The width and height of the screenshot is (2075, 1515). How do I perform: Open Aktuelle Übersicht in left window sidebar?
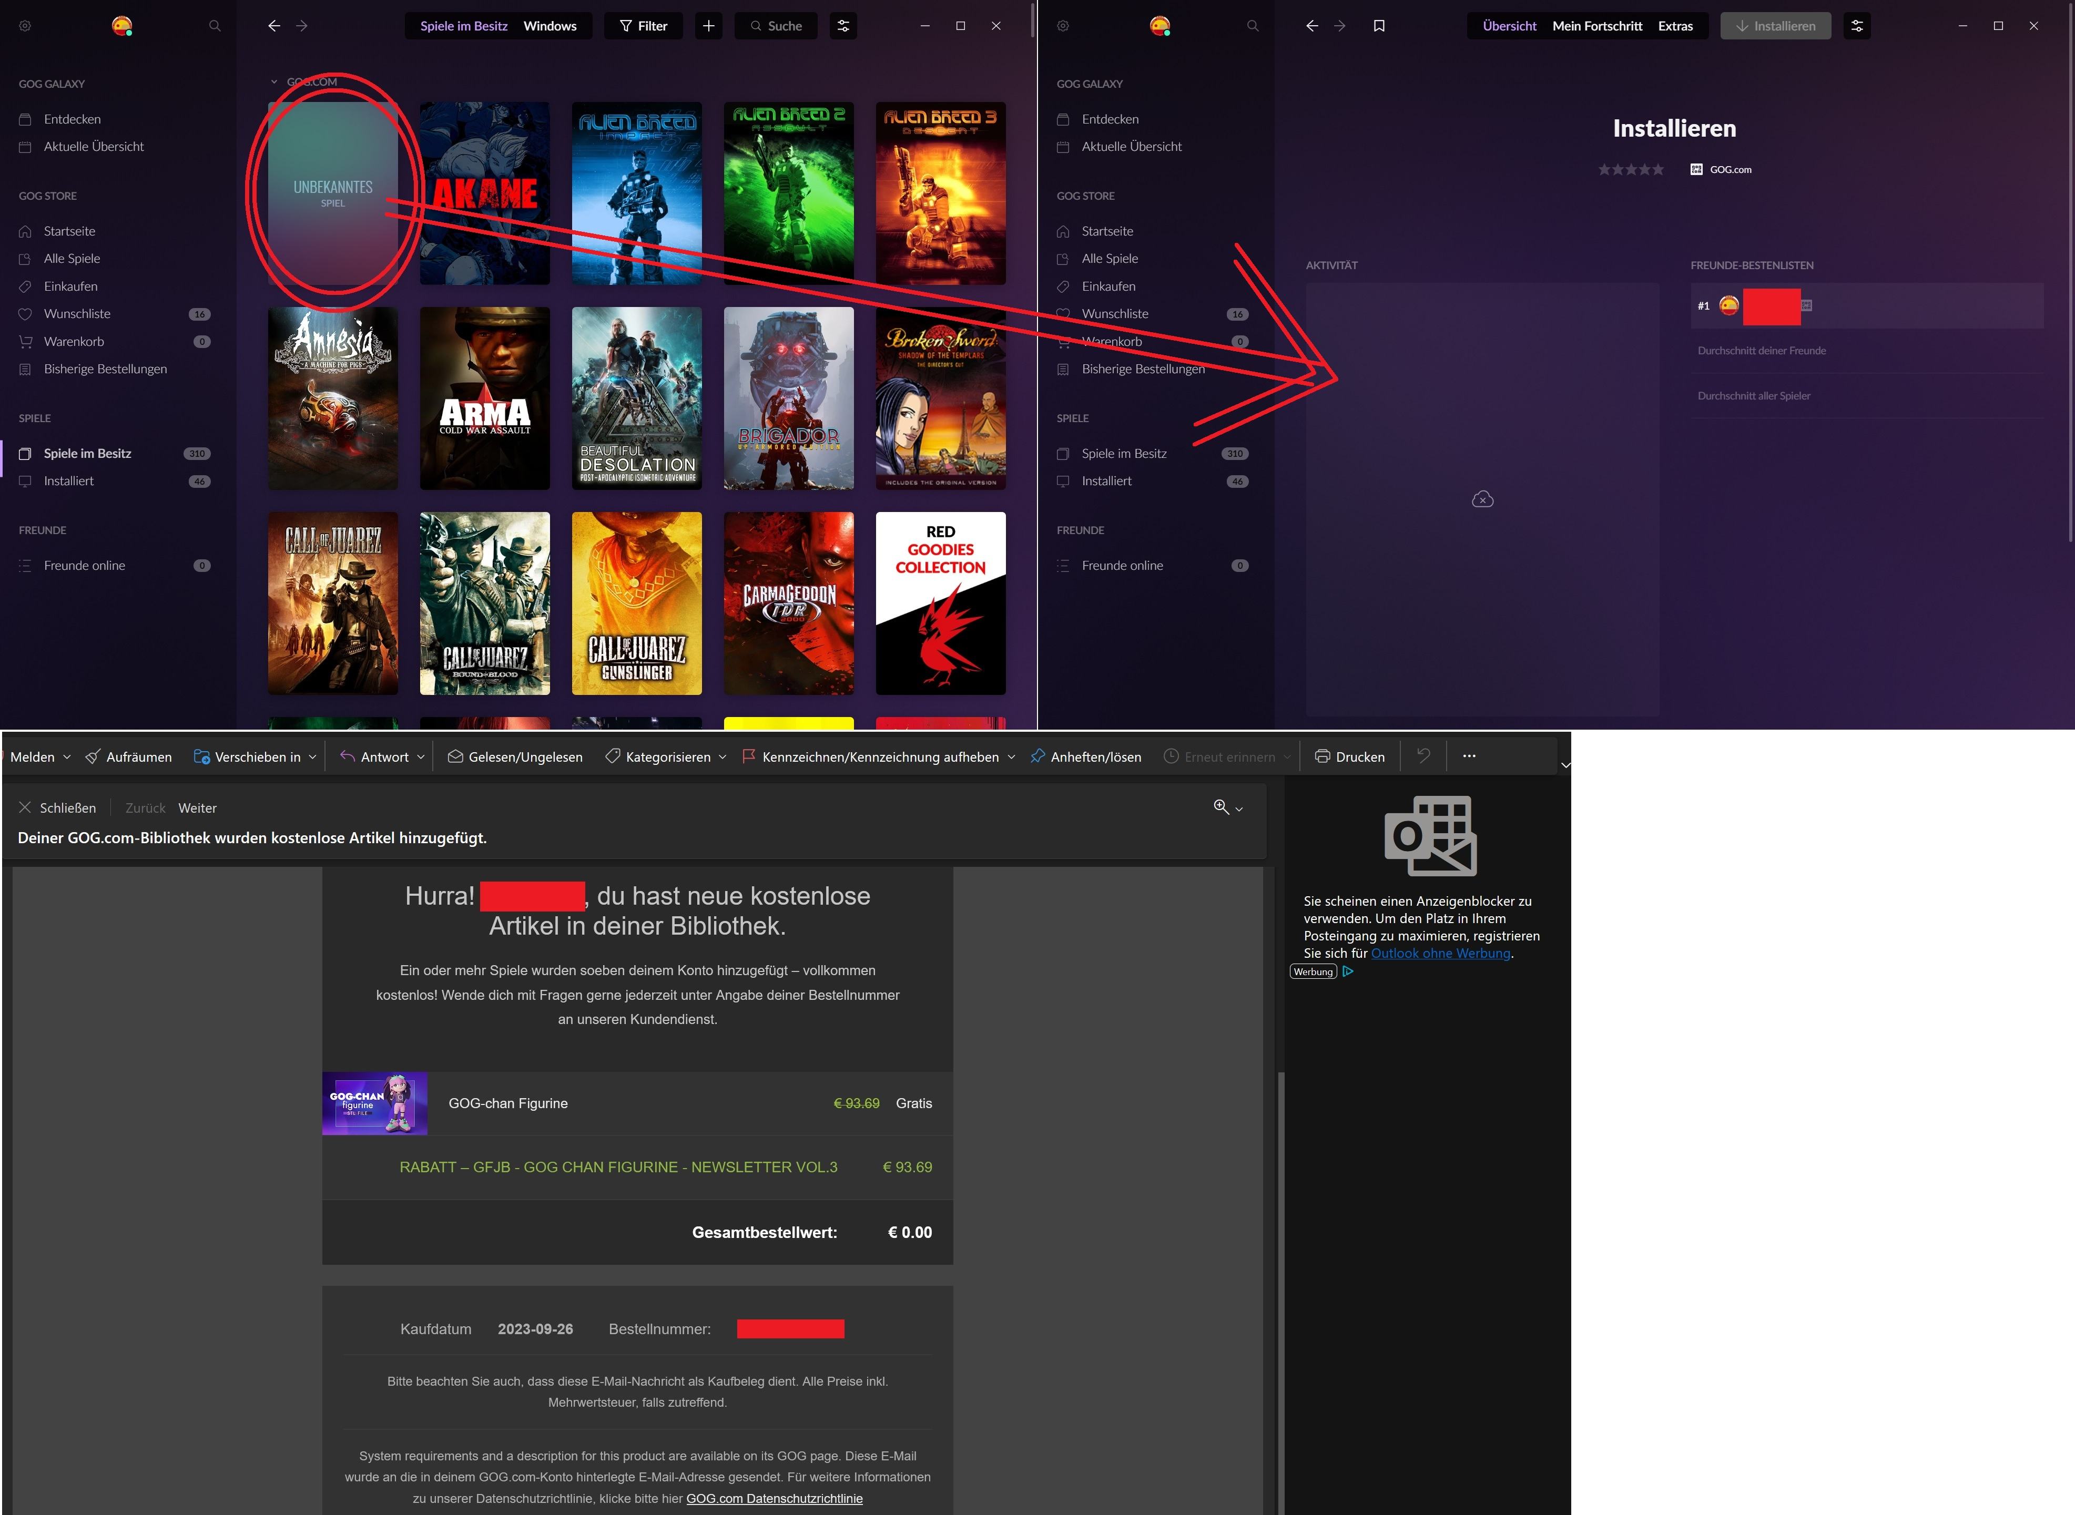[x=94, y=147]
